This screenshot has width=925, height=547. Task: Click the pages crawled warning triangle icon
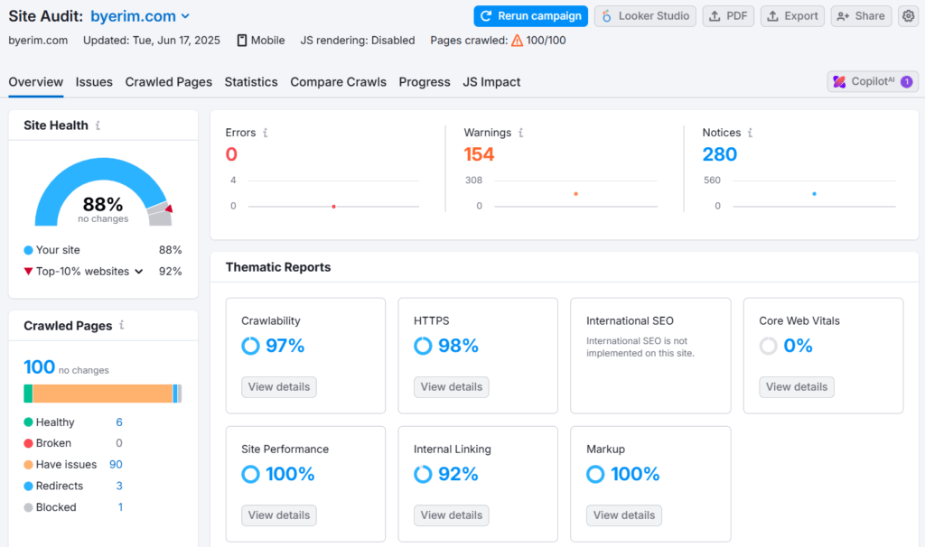tap(517, 40)
